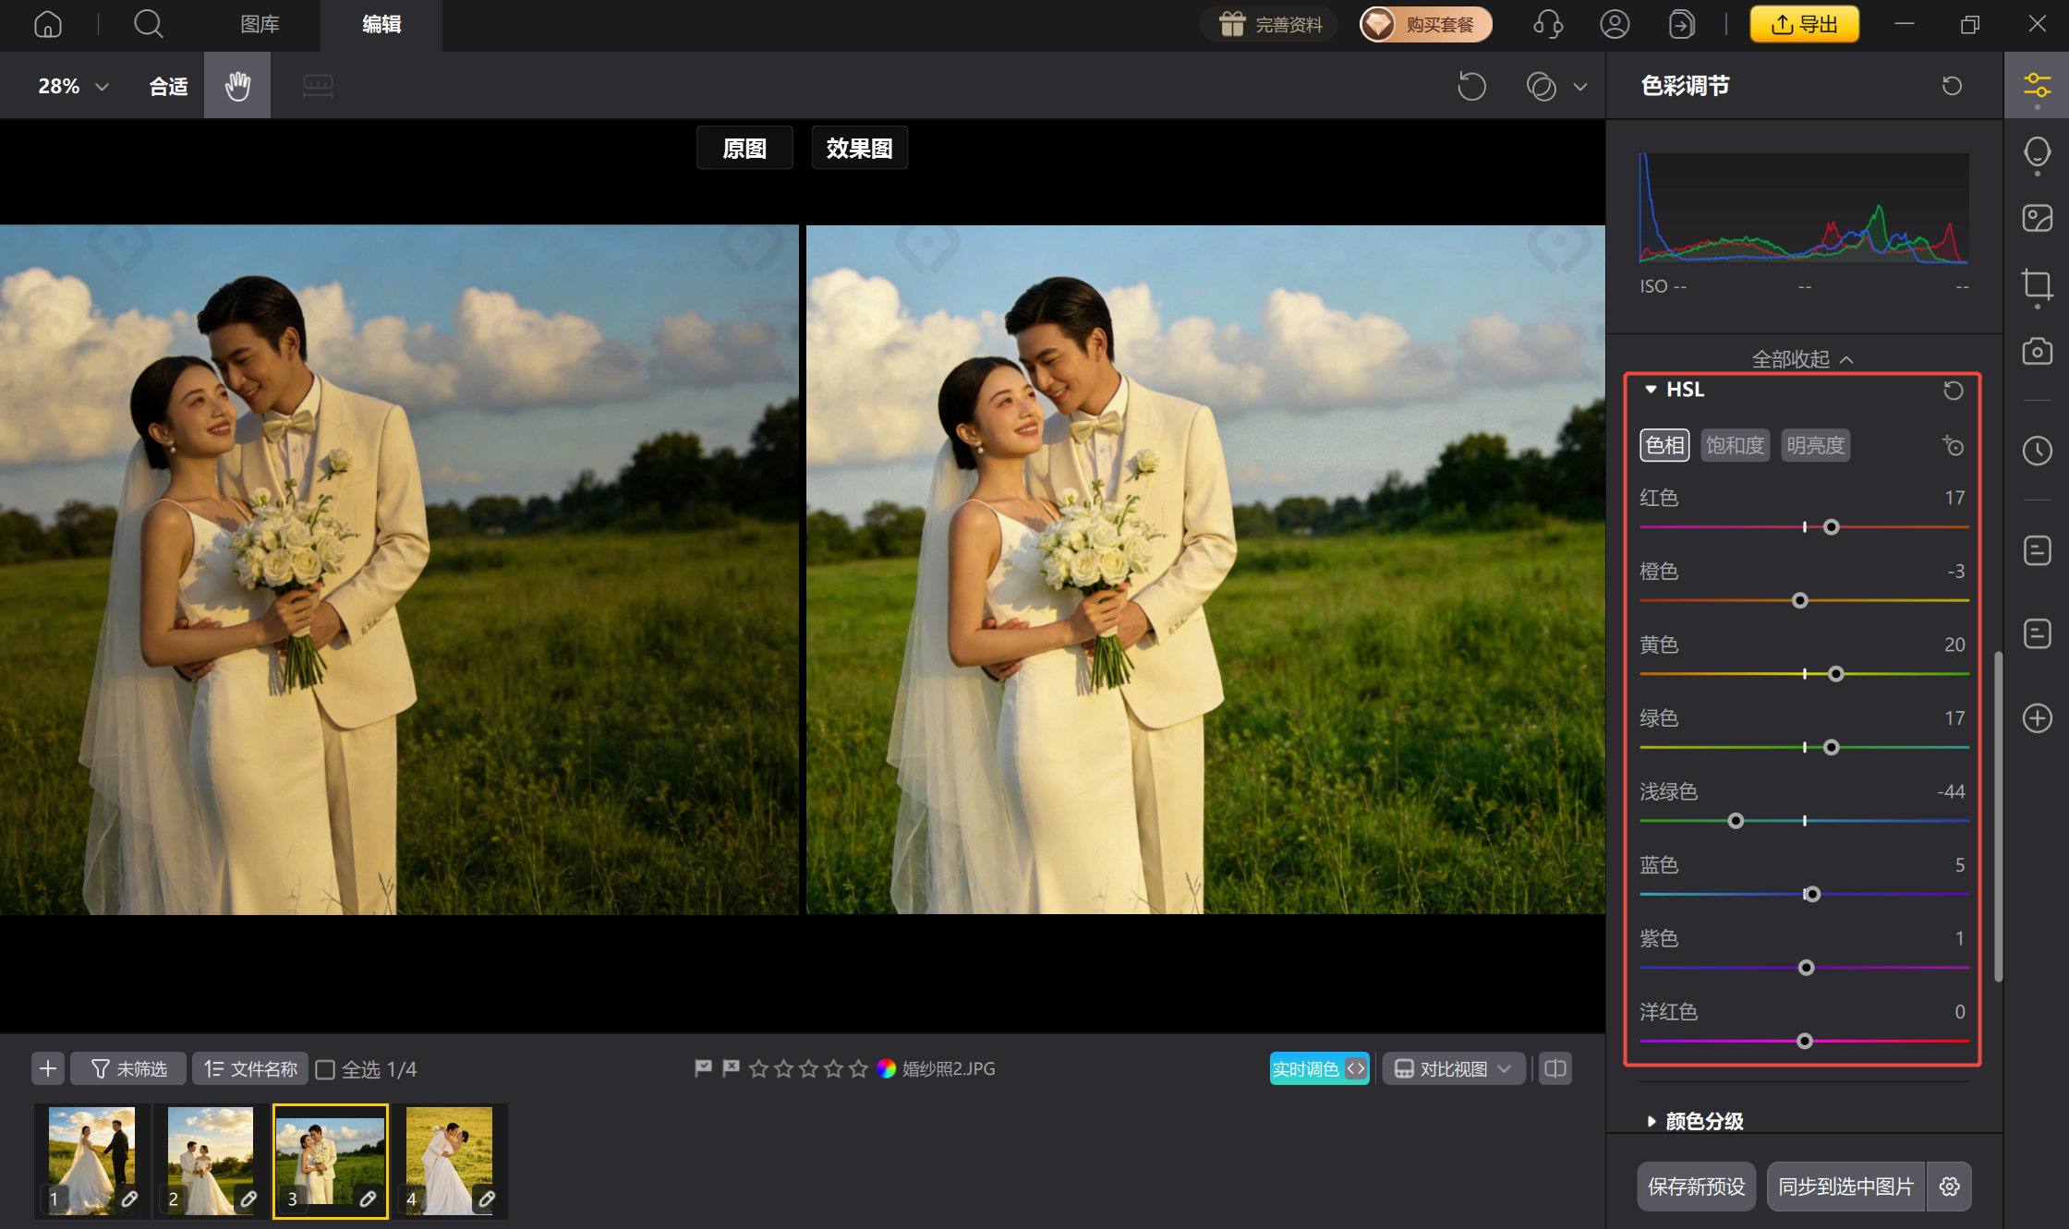
Task: Click the home icon
Action: [48, 24]
